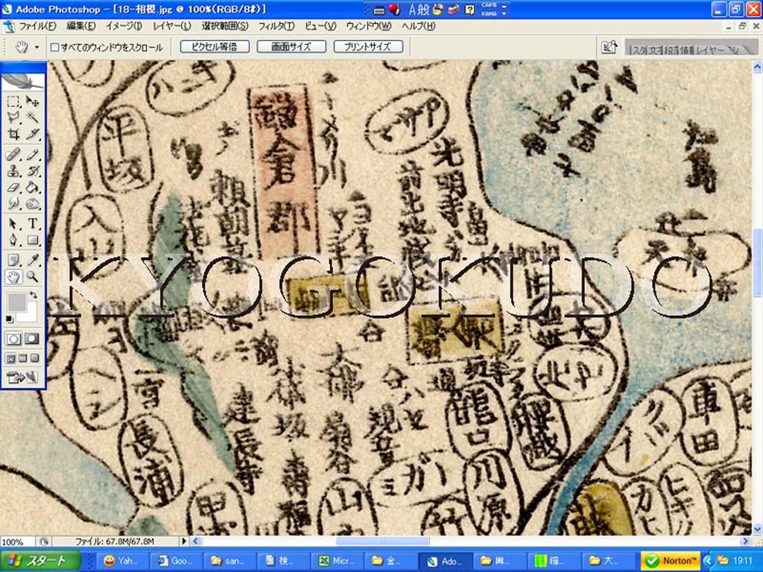Pick the foreground color swatch
Screen dimensions: 763x572
click(x=16, y=302)
